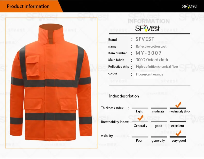Screen dimensions: 204x159
Task: Select the moderately thick bar
Action: point(178,108)
